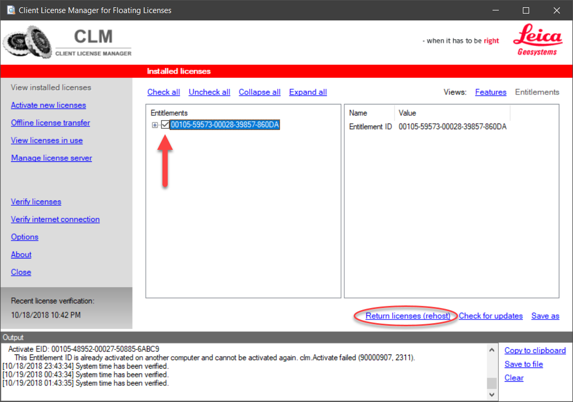Screen dimensions: 573x402
Task: Click View installed licenses label
Action: (x=51, y=88)
